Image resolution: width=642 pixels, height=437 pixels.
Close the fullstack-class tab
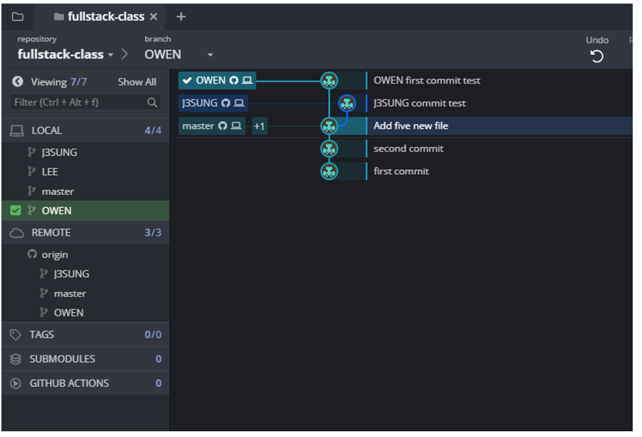coord(154,16)
